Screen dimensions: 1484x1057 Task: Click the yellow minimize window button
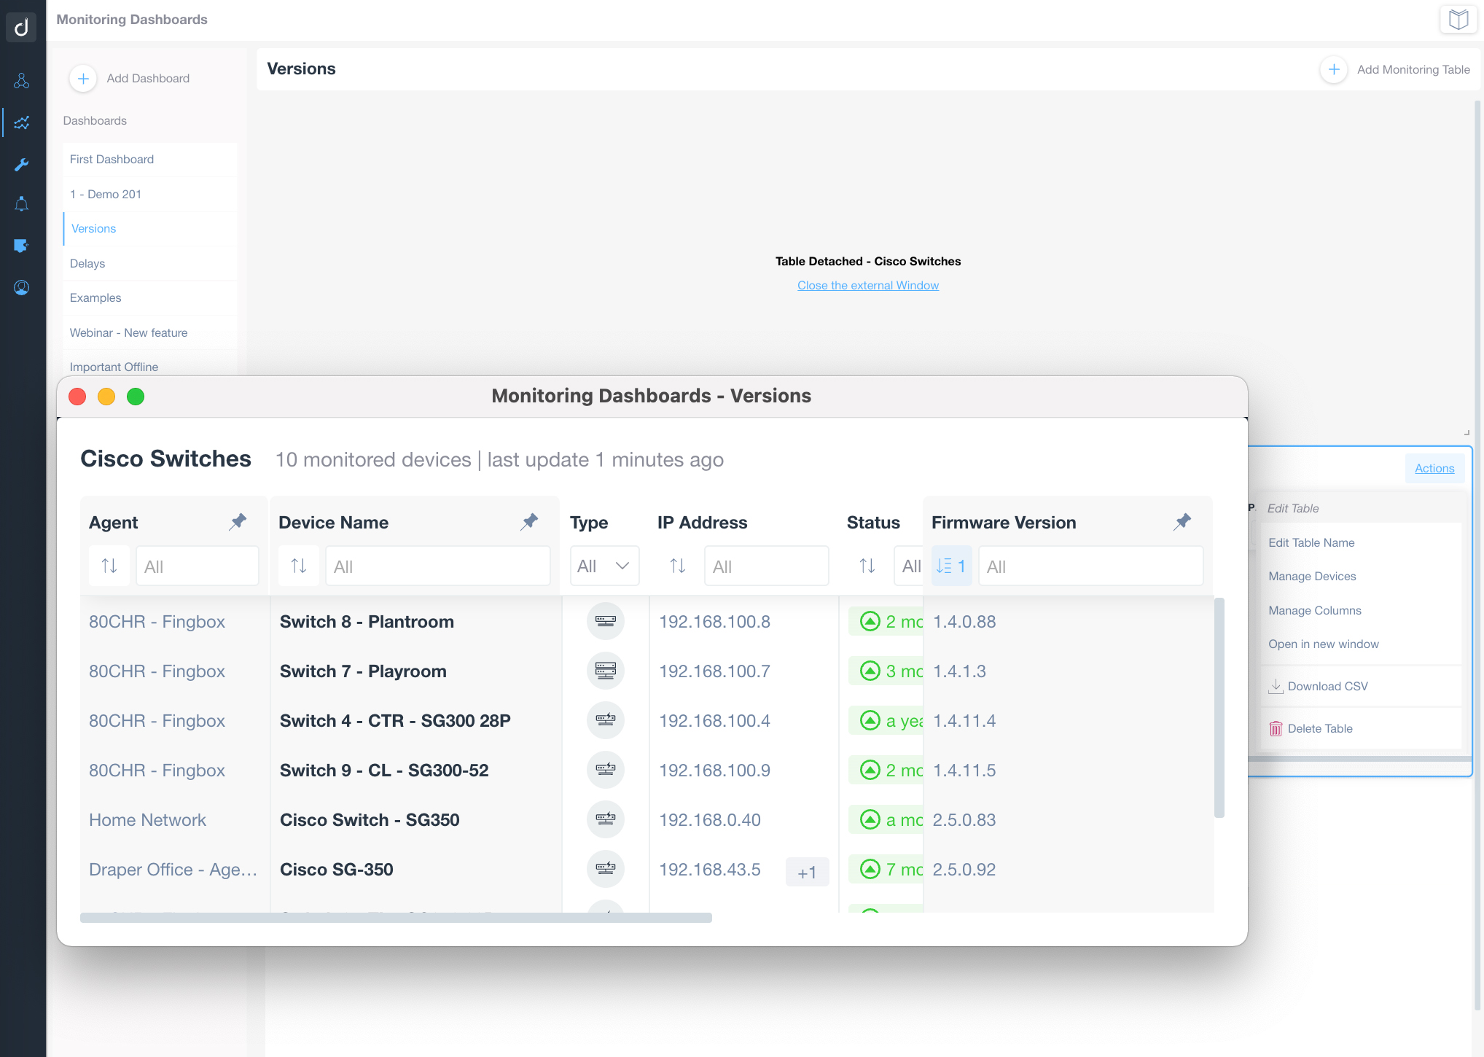coord(106,396)
